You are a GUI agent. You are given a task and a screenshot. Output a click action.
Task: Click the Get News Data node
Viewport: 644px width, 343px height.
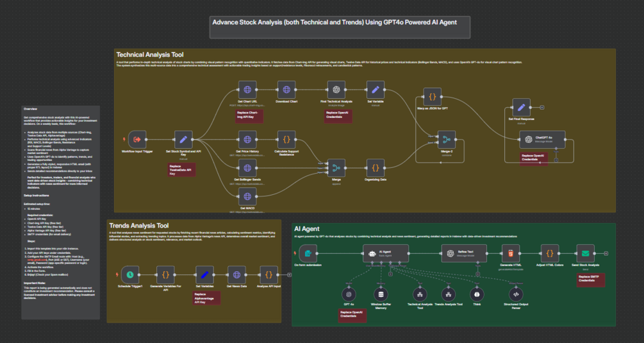pyautogui.click(x=236, y=275)
